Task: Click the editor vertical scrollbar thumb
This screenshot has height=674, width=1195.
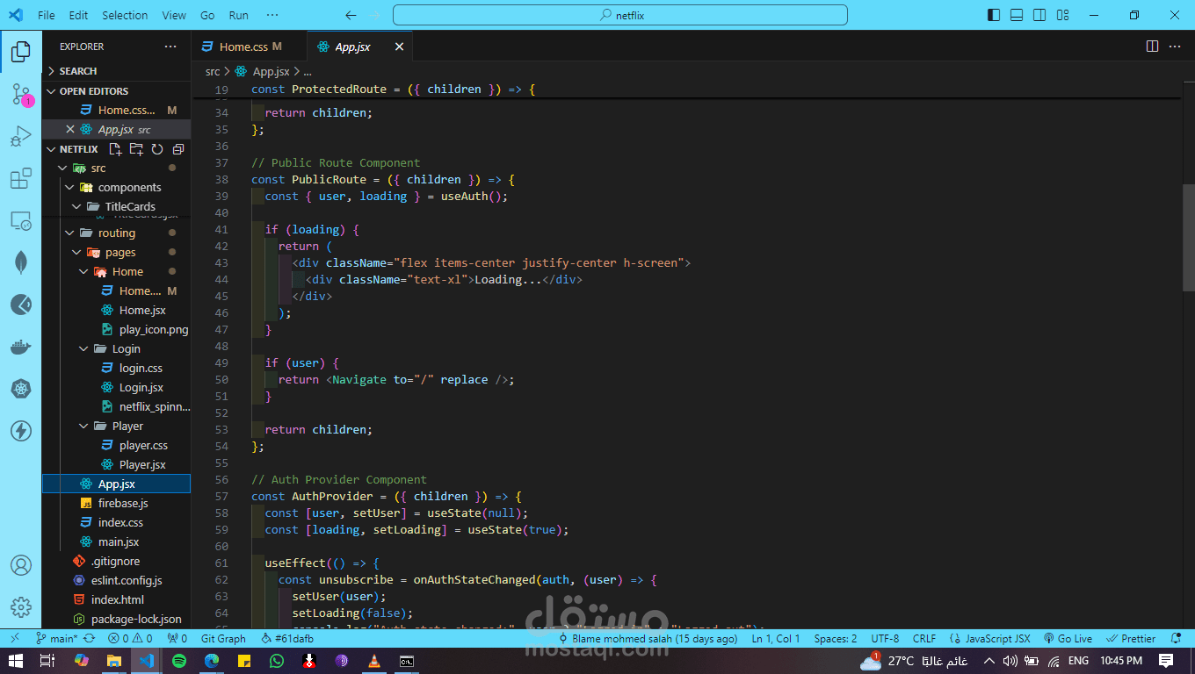Action: 1188,238
